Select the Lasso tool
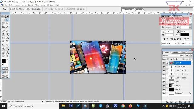This screenshot has height=109, width=194. [3, 24]
